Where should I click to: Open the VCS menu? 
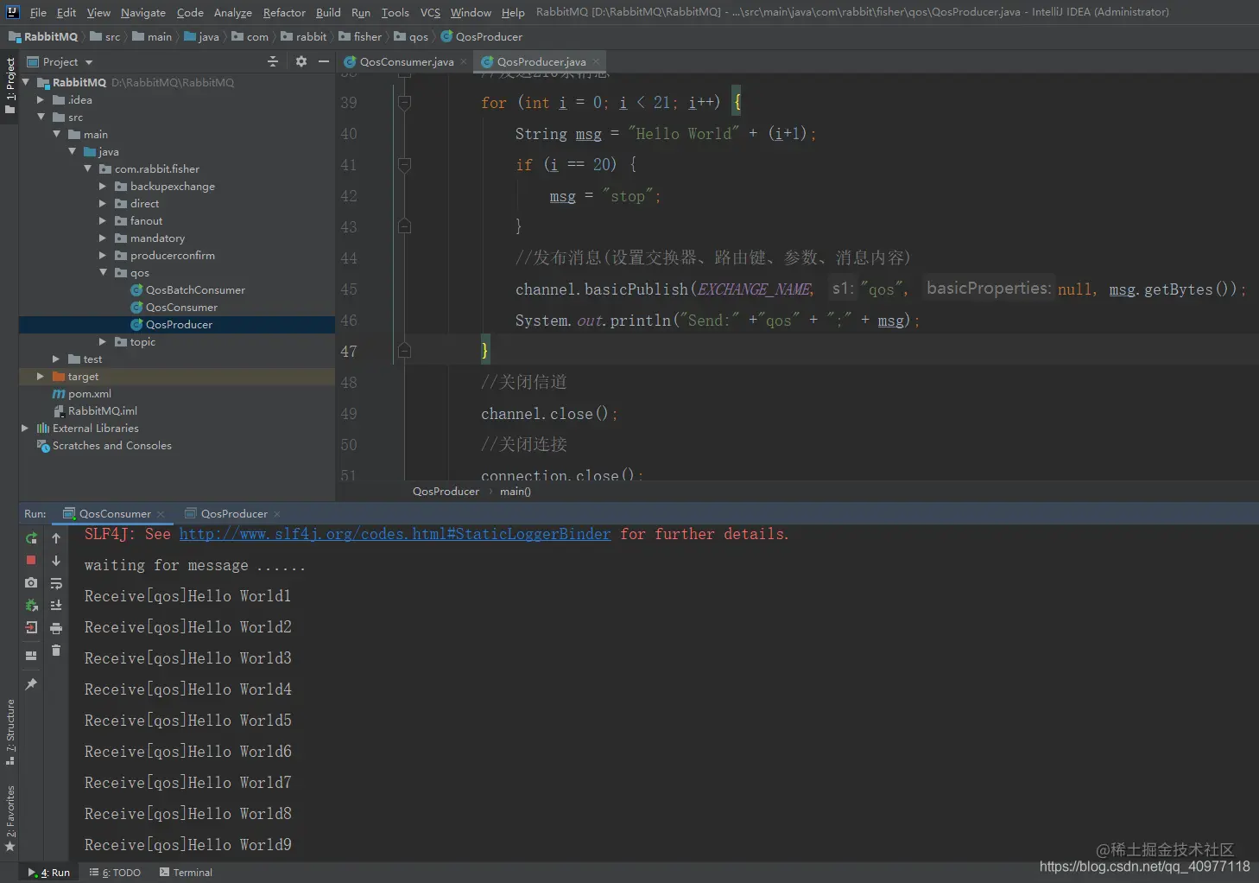[430, 12]
